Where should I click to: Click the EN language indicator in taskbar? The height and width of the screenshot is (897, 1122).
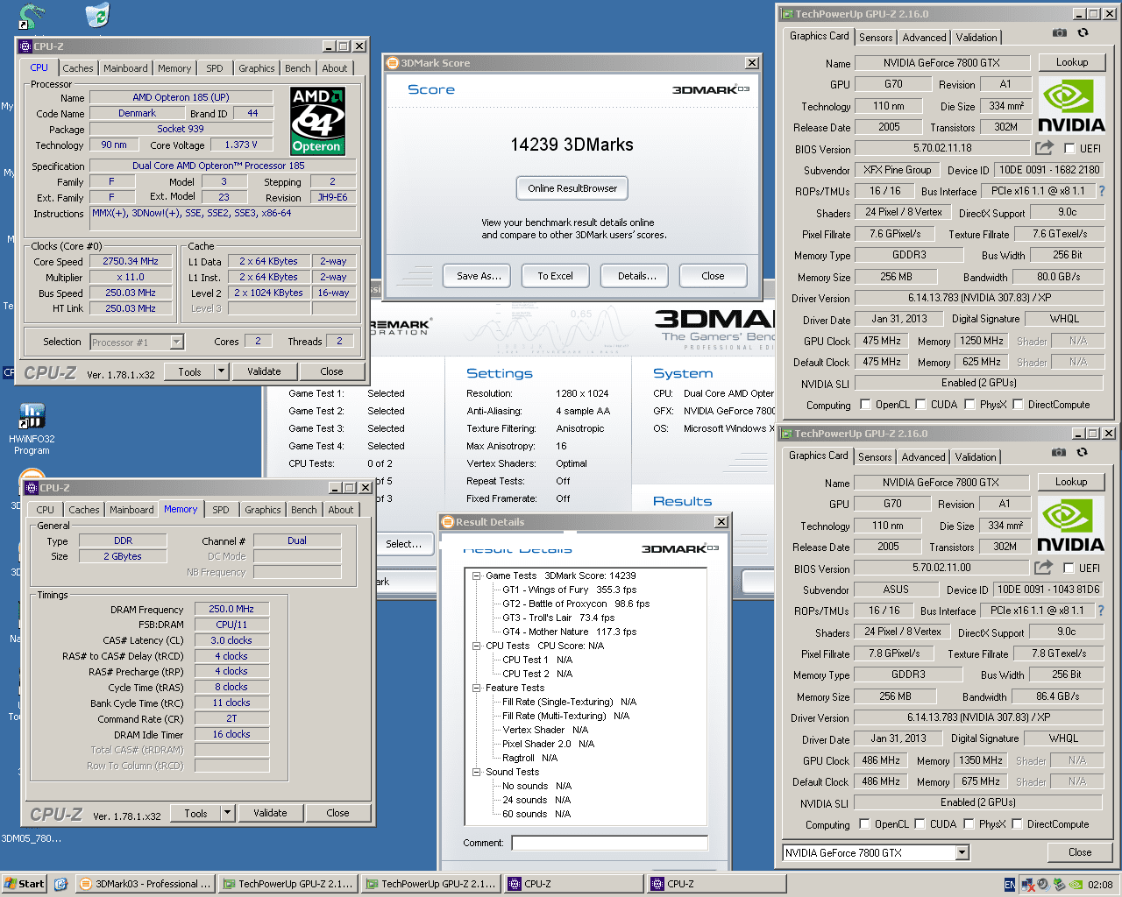[1010, 885]
